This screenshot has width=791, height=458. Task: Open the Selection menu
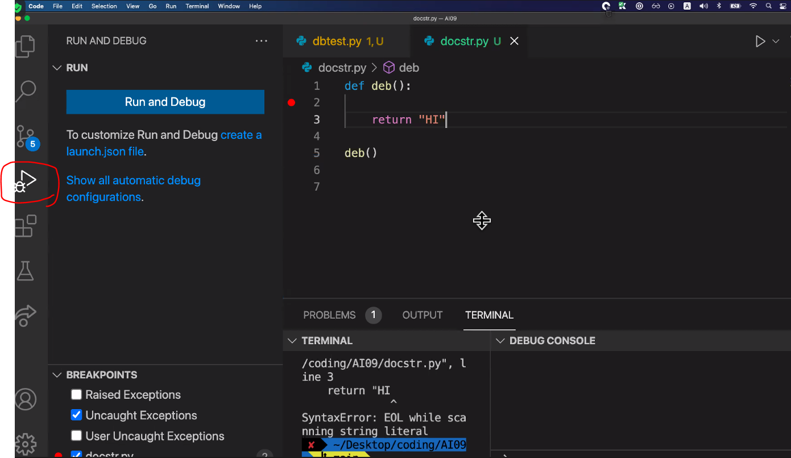pyautogui.click(x=104, y=6)
